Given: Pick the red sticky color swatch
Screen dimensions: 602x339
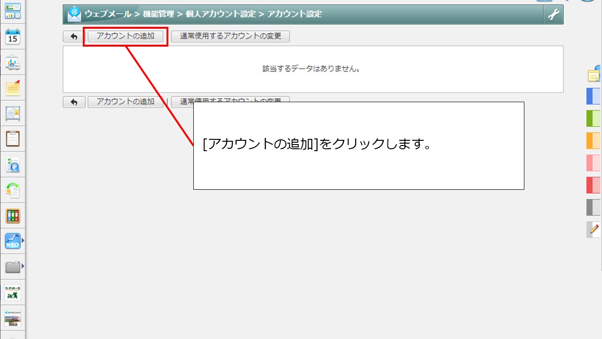Looking at the screenshot, I should (594, 185).
